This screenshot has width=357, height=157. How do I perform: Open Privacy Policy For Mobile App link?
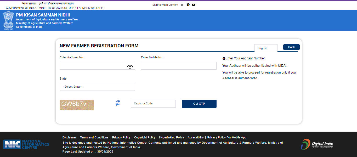coord(227,137)
